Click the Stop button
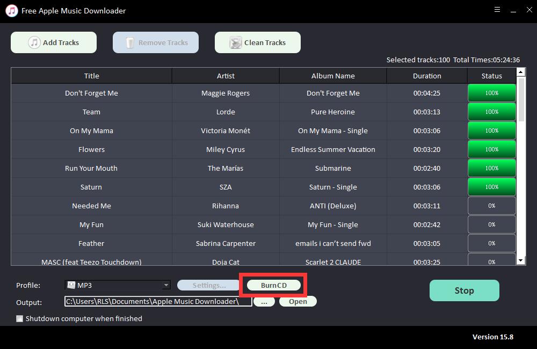Image resolution: width=537 pixels, height=349 pixels. (x=464, y=290)
